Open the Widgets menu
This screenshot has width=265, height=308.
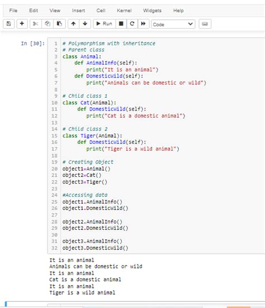point(152,11)
